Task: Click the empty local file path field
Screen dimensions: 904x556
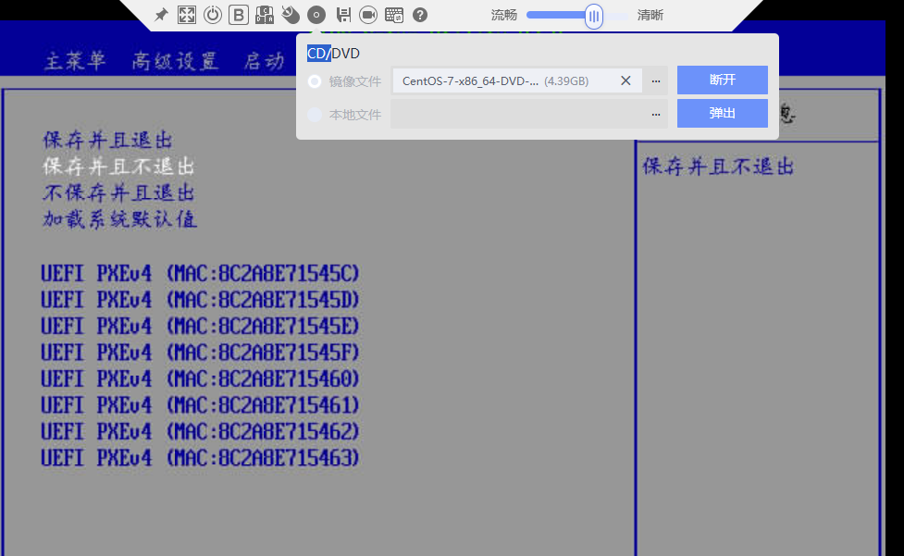Action: (x=517, y=114)
